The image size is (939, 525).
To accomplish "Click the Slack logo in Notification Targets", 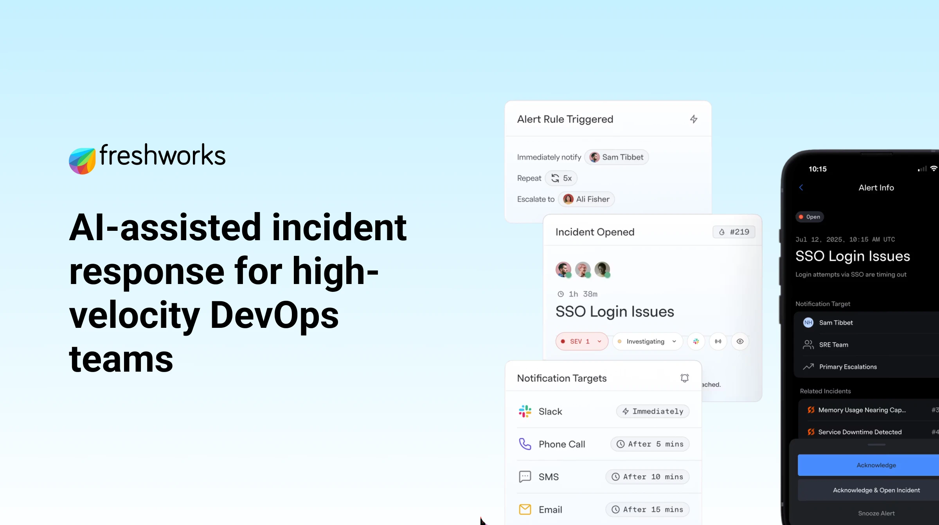I will (525, 412).
